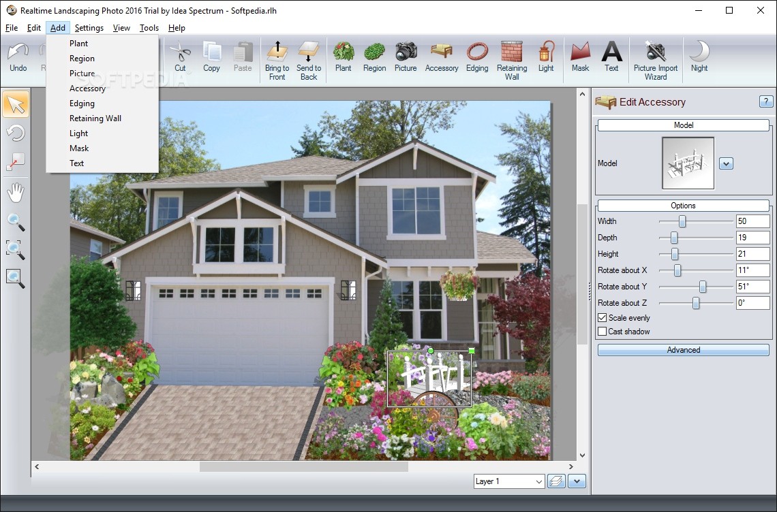This screenshot has height=512, width=777.
Task: Click the Advanced button
Action: point(684,350)
